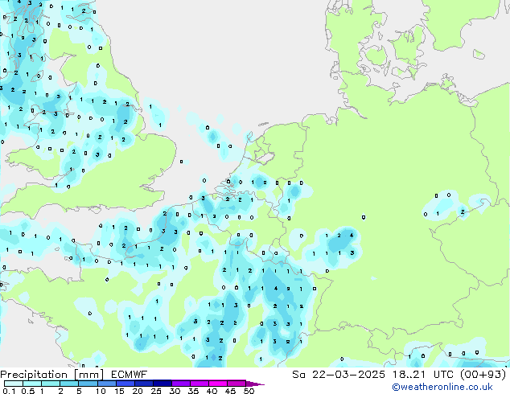Click the legend value '45'

[x=230, y=391]
